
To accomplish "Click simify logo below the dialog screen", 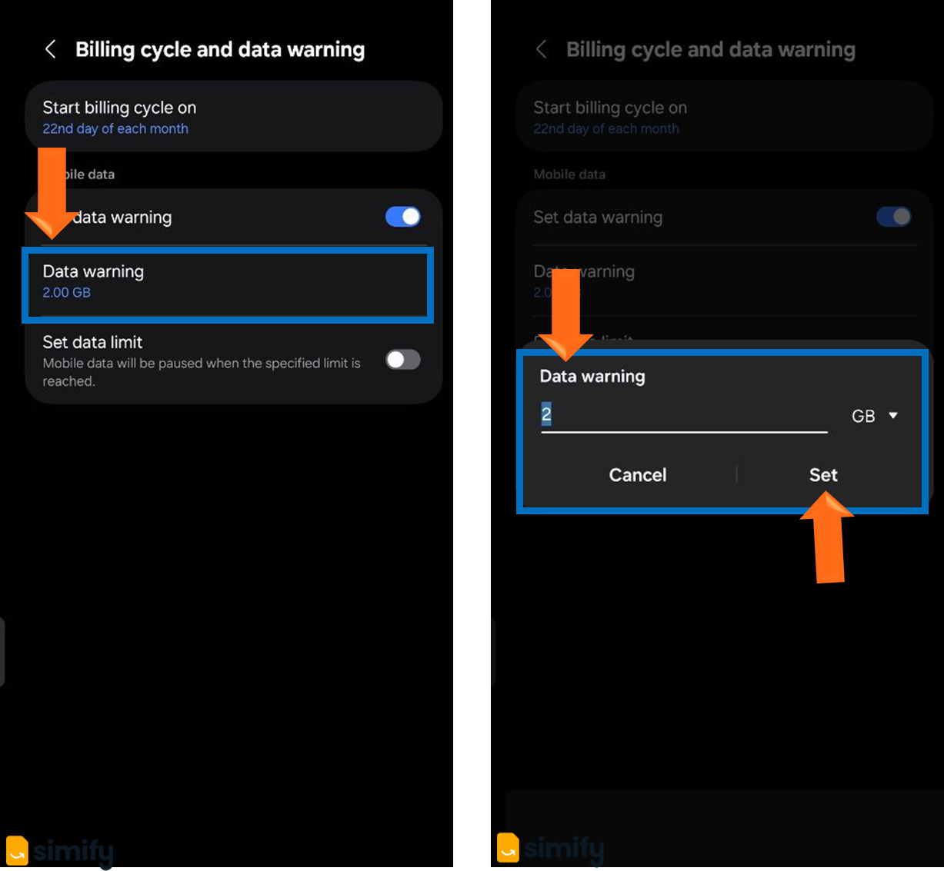I will point(551,848).
